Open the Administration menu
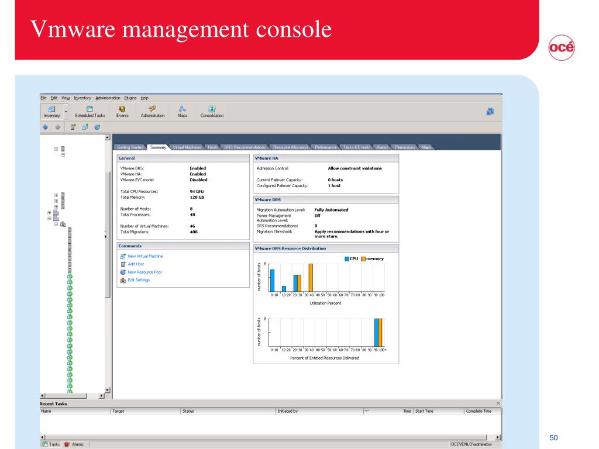Image resolution: width=599 pixels, height=449 pixels. pyautogui.click(x=108, y=98)
